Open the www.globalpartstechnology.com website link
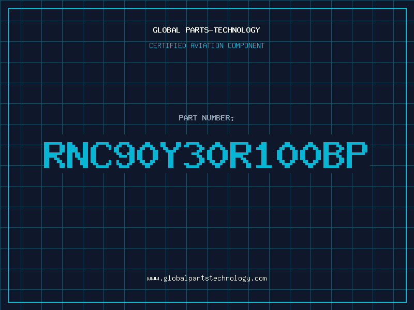The width and height of the screenshot is (414, 310). tap(206, 278)
